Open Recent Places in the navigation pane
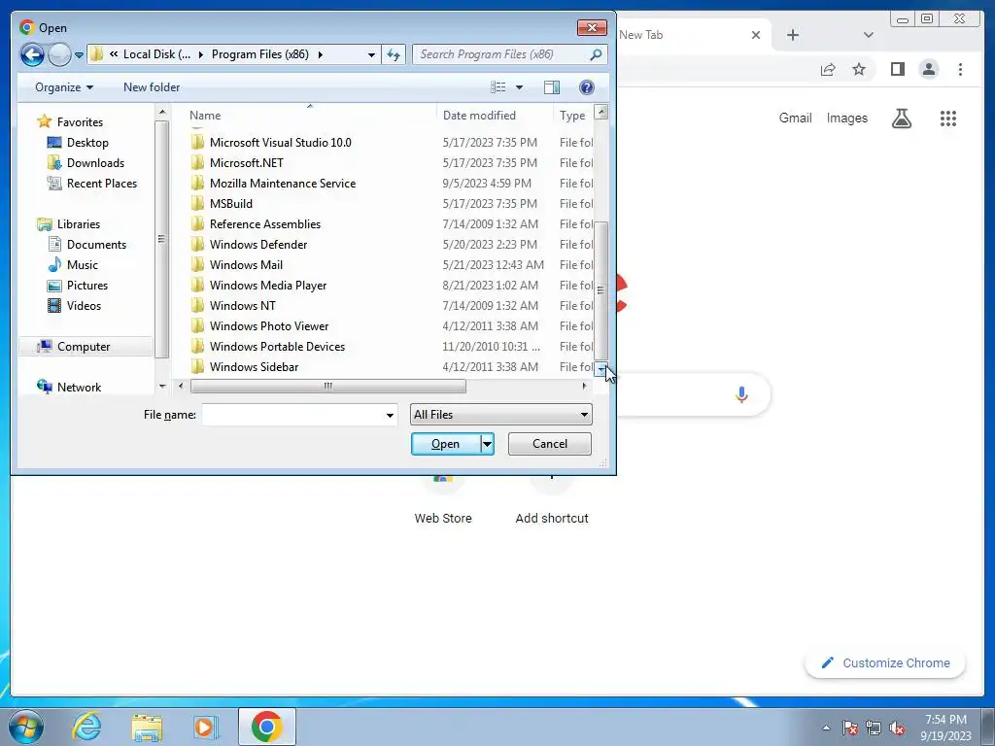The height and width of the screenshot is (746, 995). (x=101, y=184)
